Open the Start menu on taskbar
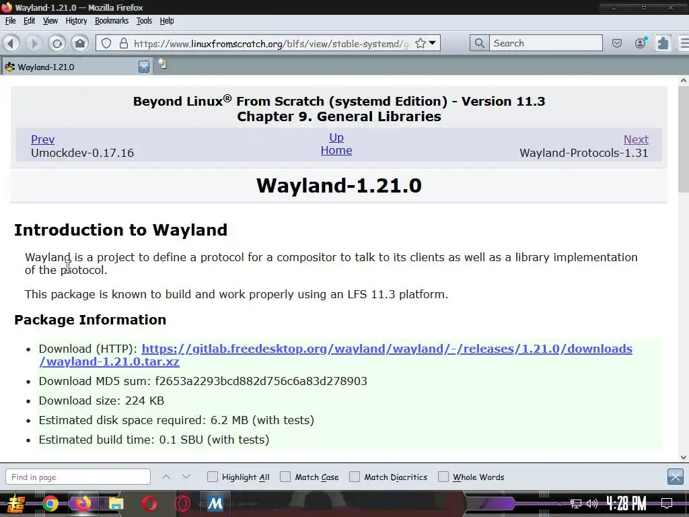689x517 pixels. tap(15, 504)
